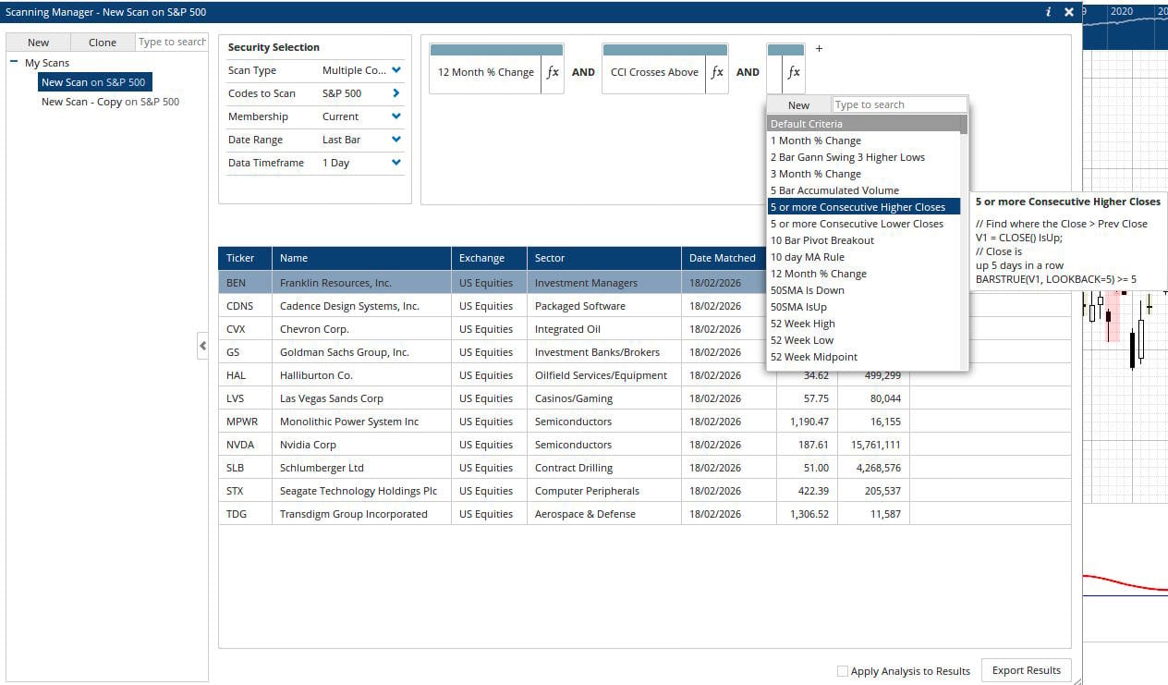The image size is (1168, 685).
Task: Select the 12 Month % Change criterion box
Action: [x=486, y=72]
